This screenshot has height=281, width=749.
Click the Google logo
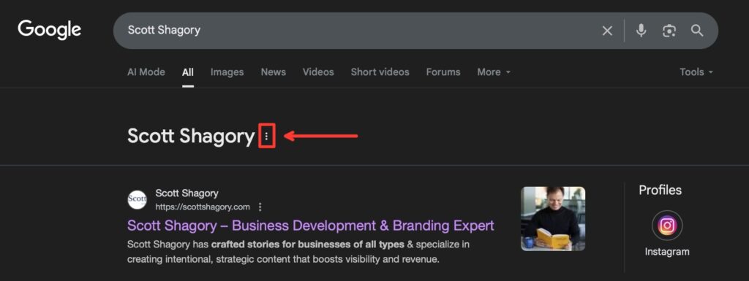point(50,30)
